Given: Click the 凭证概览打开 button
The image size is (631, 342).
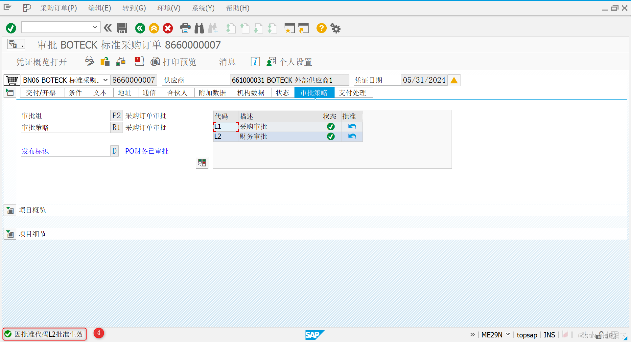Looking at the screenshot, I should 42,62.
